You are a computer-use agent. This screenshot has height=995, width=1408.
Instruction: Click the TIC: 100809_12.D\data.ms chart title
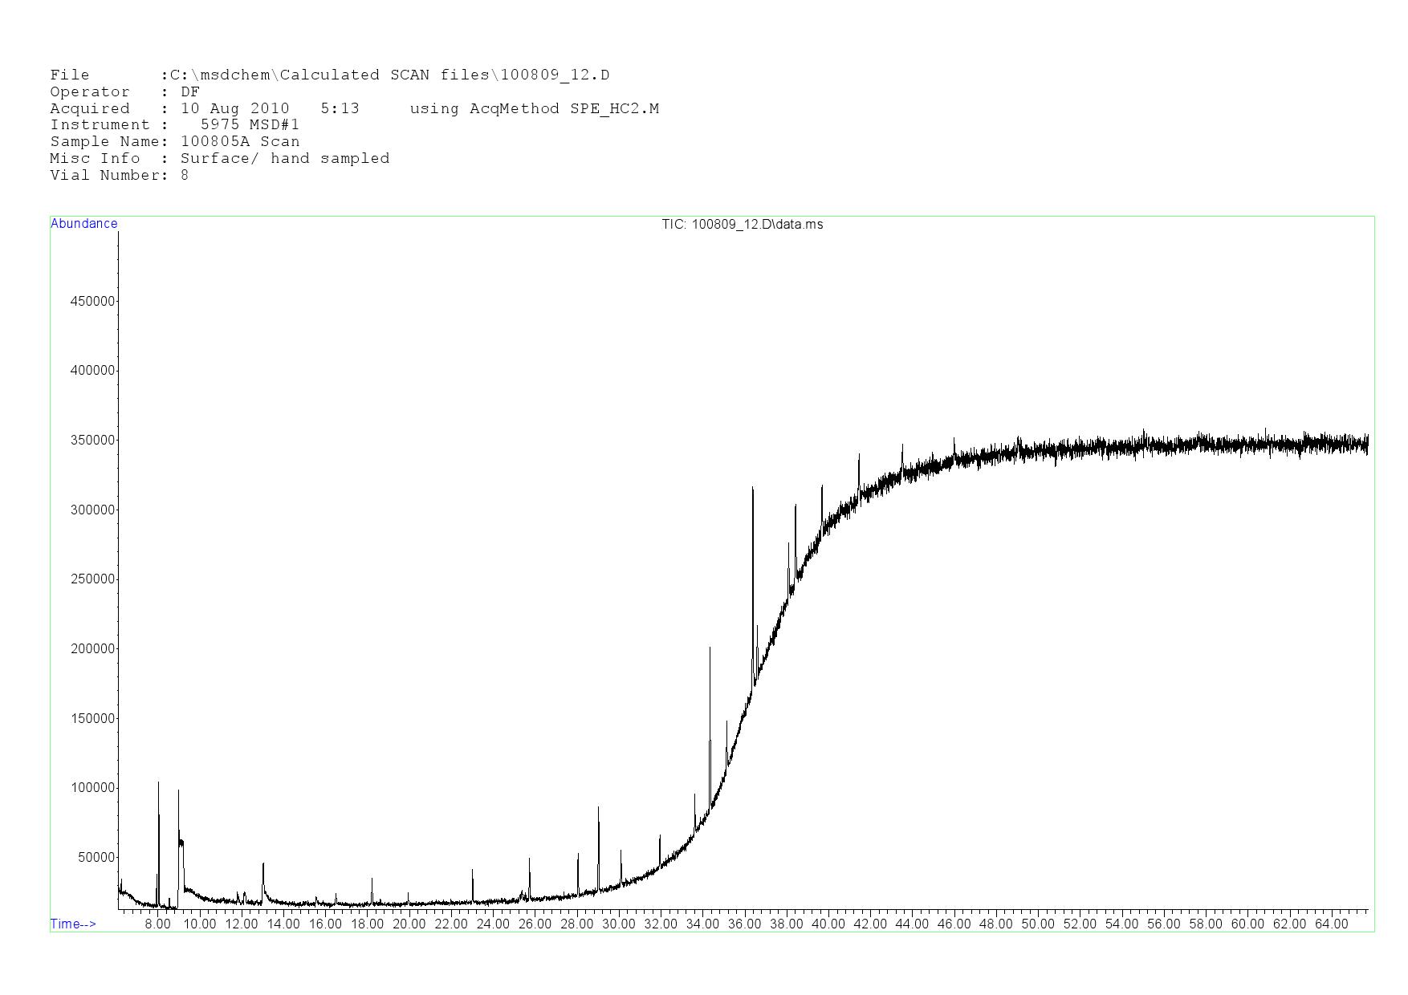click(742, 225)
